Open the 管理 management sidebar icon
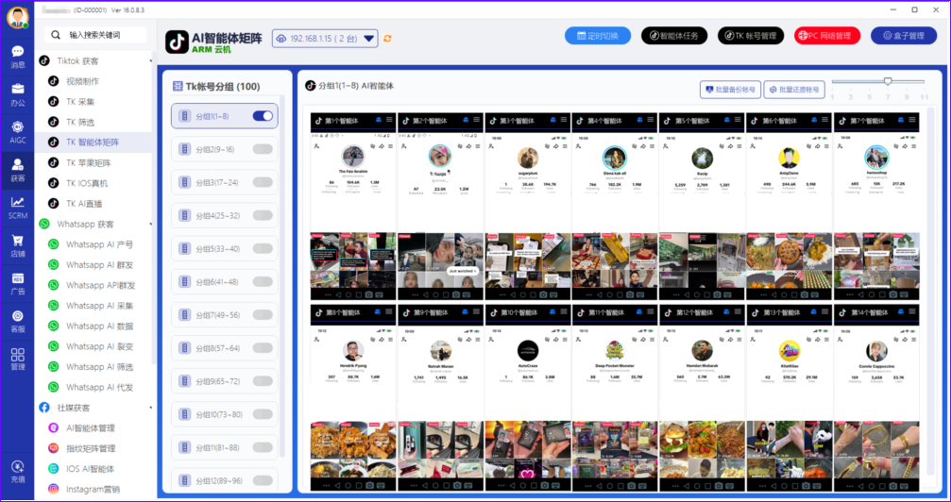This screenshot has width=952, height=502. point(18,359)
